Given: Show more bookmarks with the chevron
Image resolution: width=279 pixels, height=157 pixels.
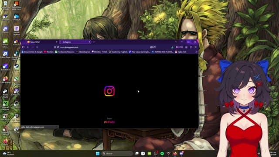Looking at the screenshot, I should 196,52.
